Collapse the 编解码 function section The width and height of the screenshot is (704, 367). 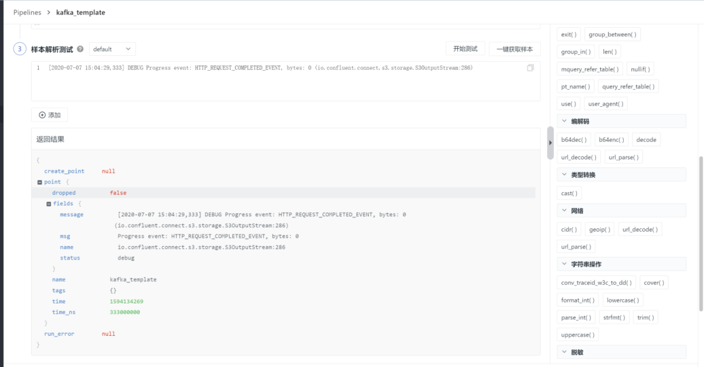[564, 121]
